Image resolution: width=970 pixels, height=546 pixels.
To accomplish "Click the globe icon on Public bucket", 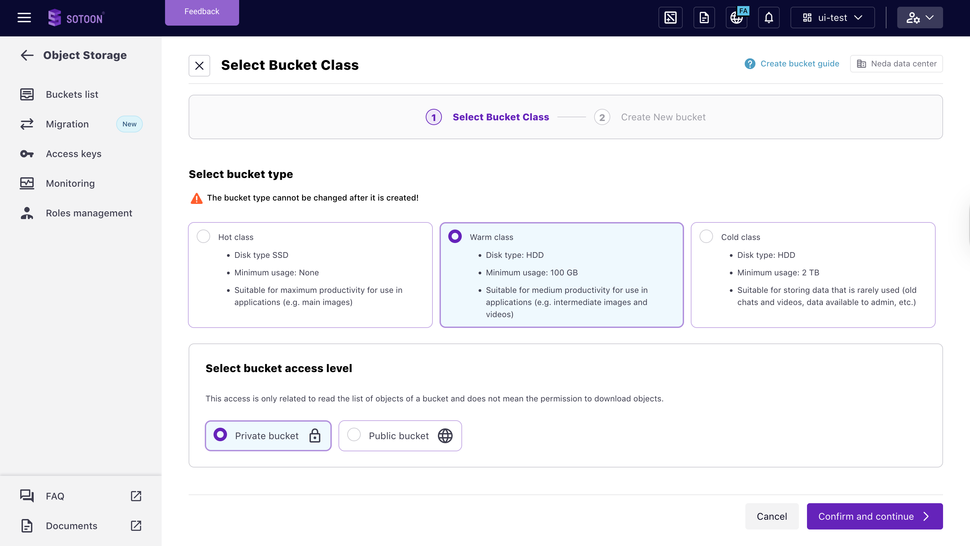I will [445, 435].
